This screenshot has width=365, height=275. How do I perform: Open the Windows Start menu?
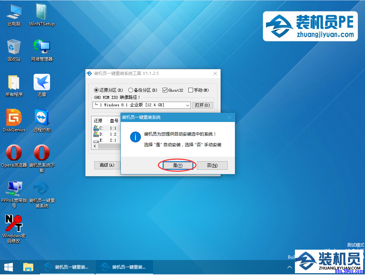click(x=9, y=267)
